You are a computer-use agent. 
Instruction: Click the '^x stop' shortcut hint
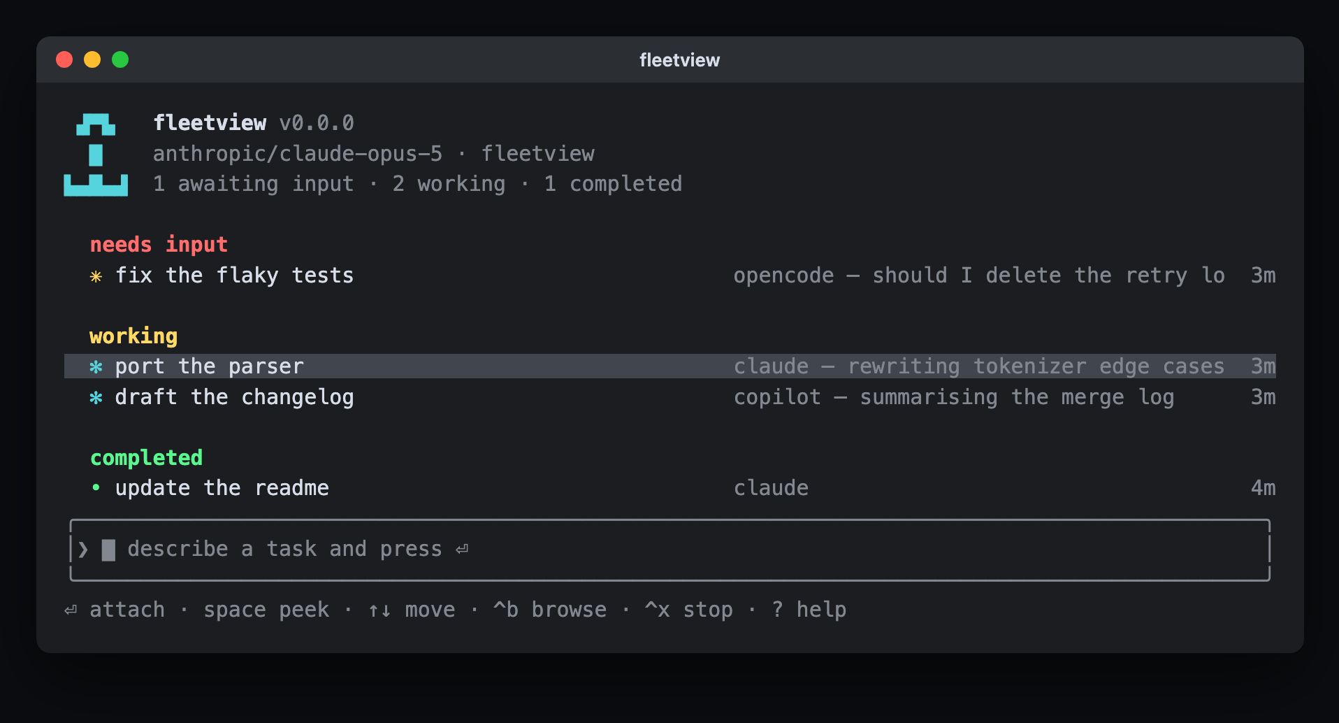click(x=688, y=610)
